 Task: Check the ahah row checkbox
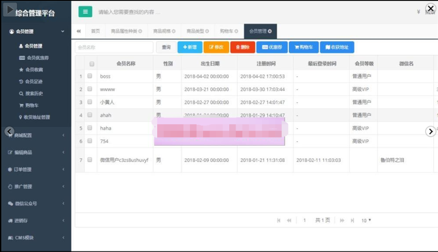pos(90,115)
